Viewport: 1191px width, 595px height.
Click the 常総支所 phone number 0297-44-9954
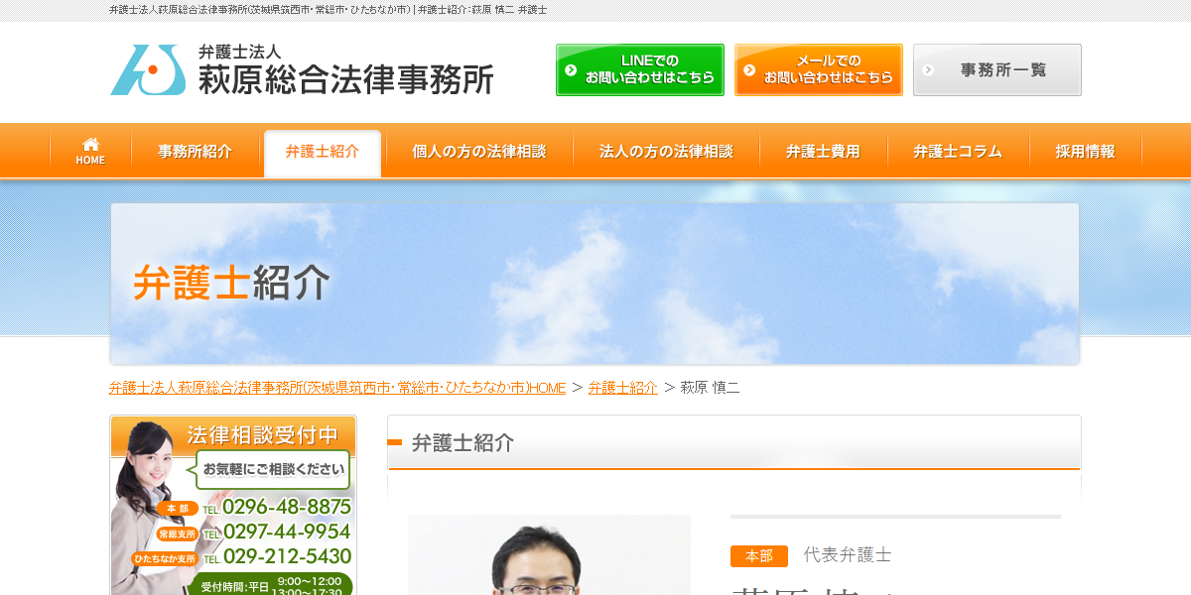(286, 532)
